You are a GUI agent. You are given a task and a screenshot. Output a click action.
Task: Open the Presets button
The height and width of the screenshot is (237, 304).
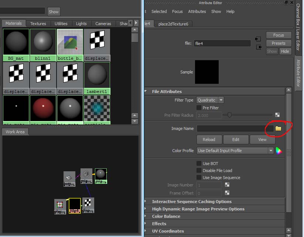click(x=279, y=43)
